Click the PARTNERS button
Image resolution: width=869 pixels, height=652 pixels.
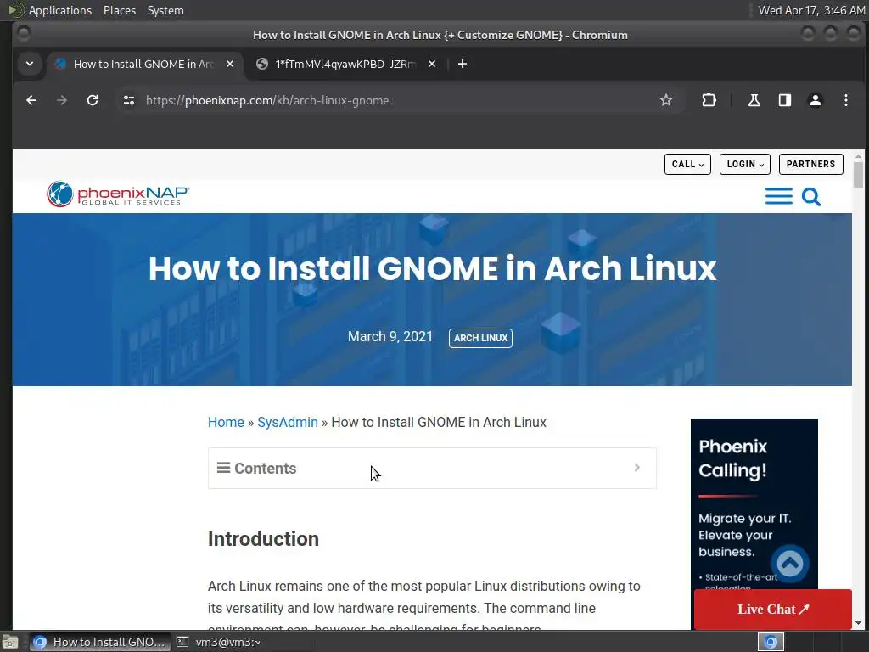coord(810,164)
